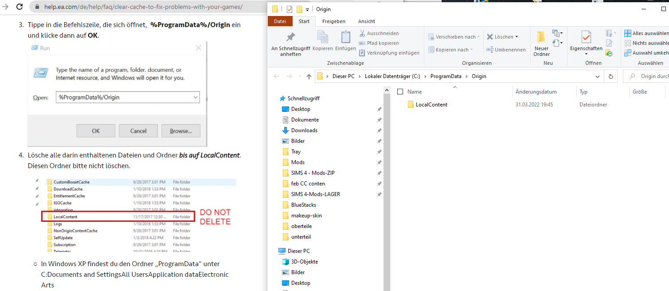Create a Neuer Ordner from the ribbon
Screen dimensions: 669x291
541,44
